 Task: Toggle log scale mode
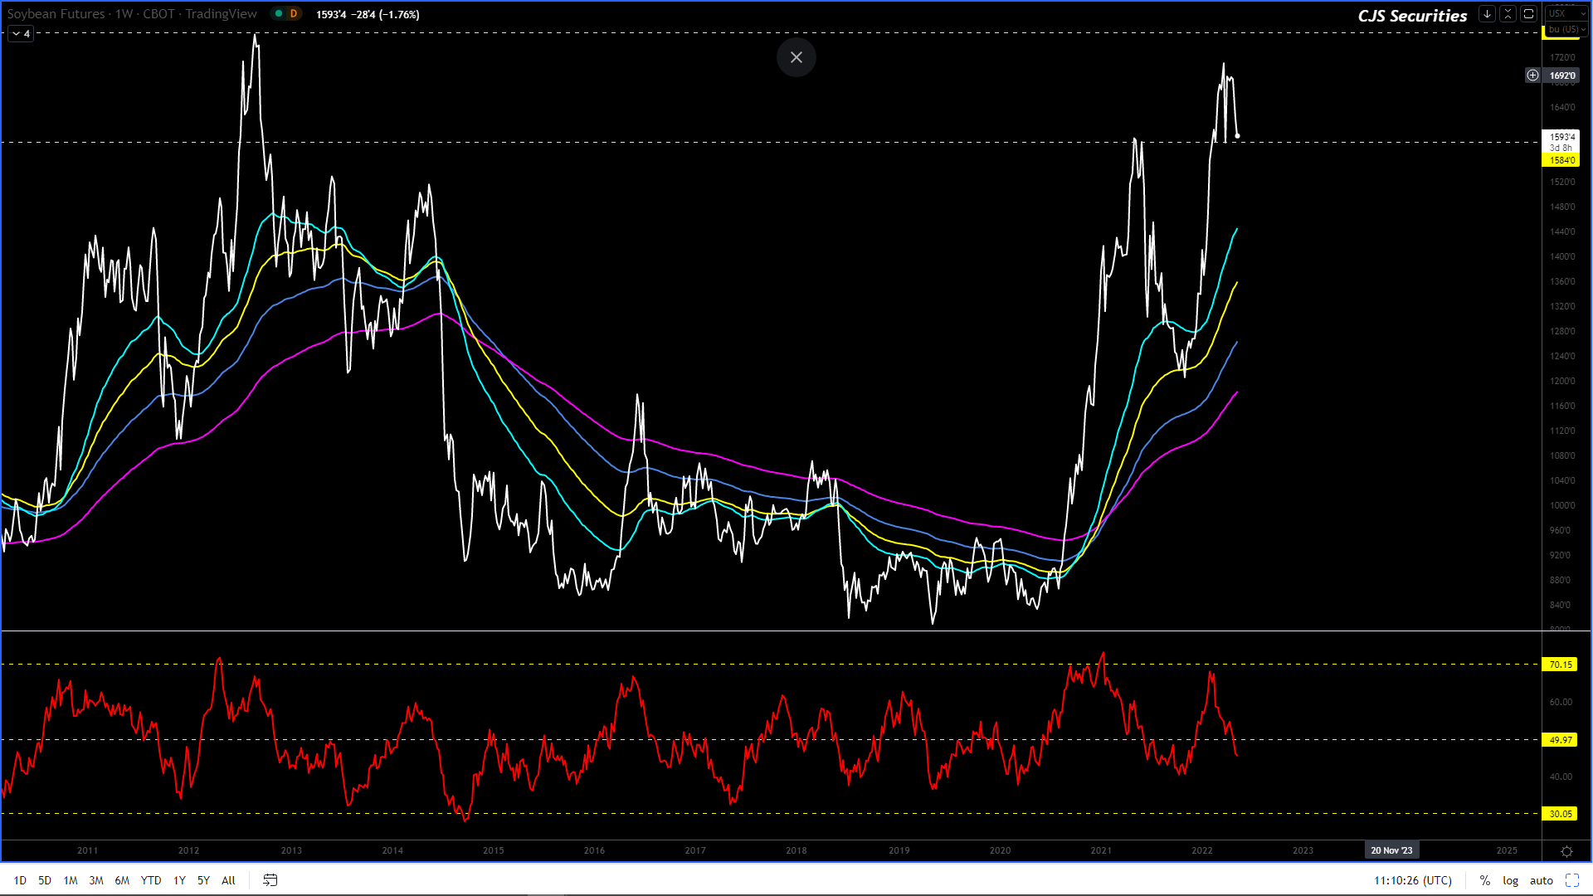(x=1510, y=880)
